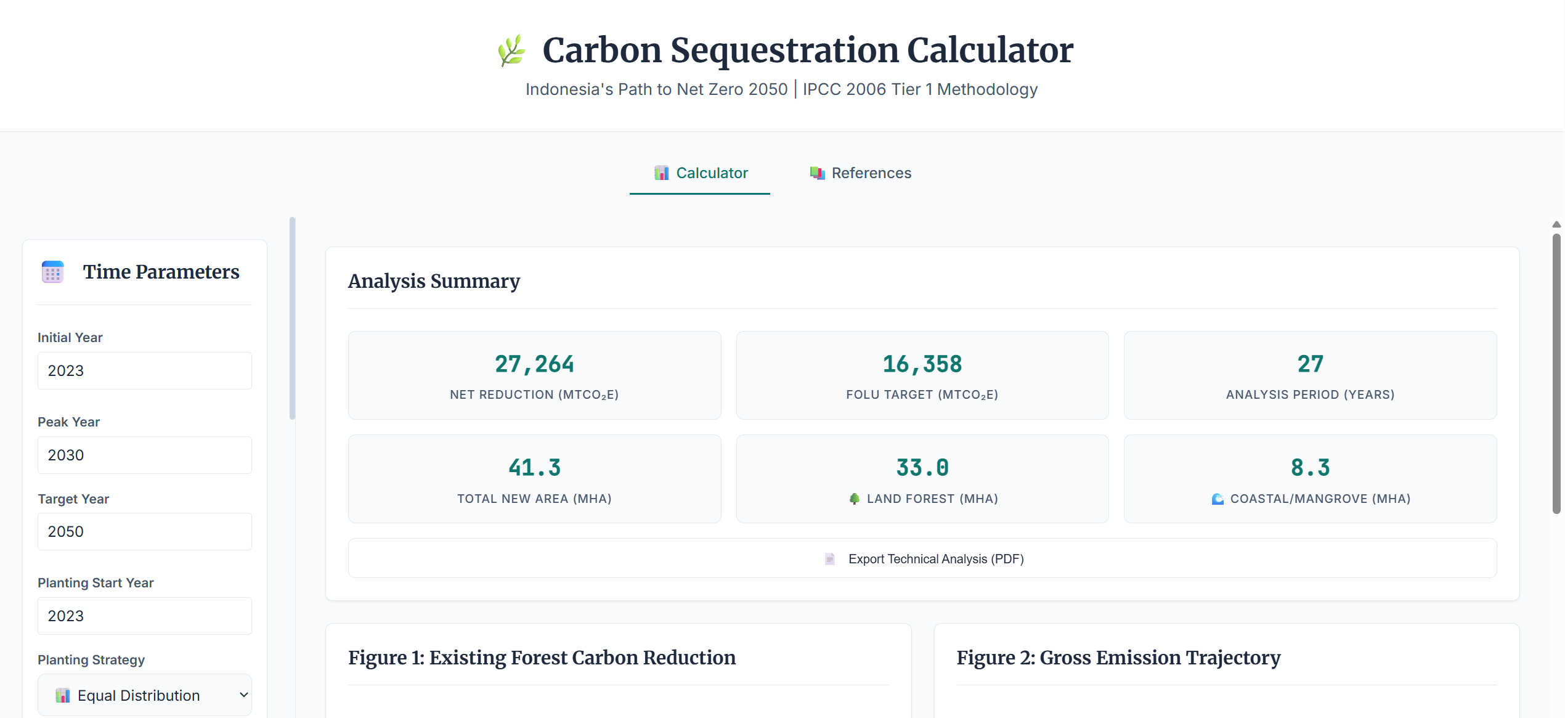Click the chart icon in Planting Strategy field
The height and width of the screenshot is (718, 1565).
tap(62, 695)
